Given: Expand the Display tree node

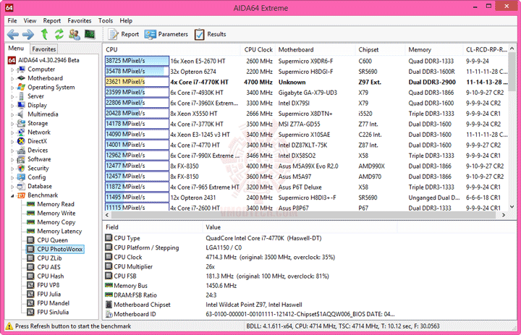Looking at the screenshot, I should pyautogui.click(x=12, y=106).
